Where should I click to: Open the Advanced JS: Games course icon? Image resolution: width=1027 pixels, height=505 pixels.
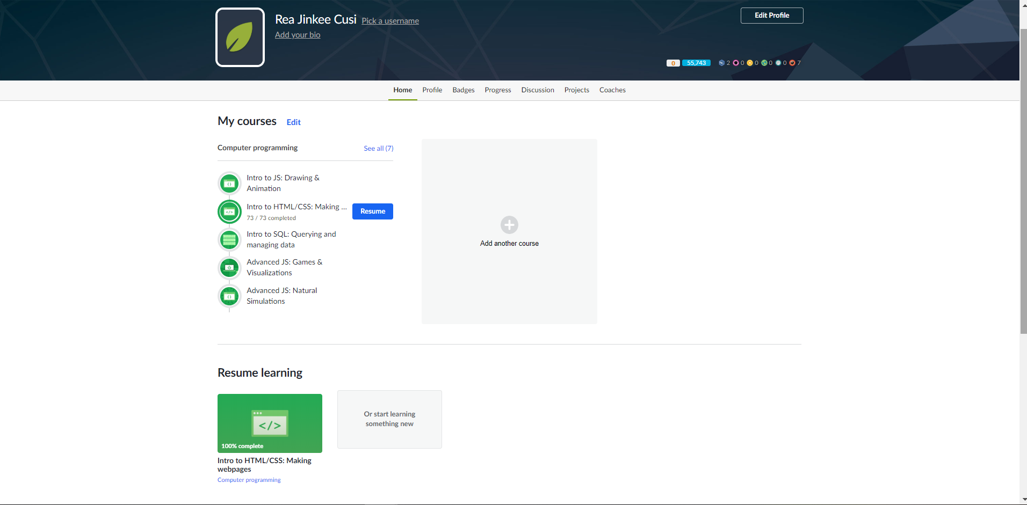click(x=229, y=267)
